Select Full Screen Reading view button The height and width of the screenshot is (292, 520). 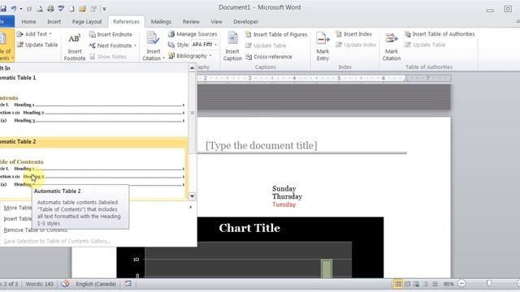407,284
